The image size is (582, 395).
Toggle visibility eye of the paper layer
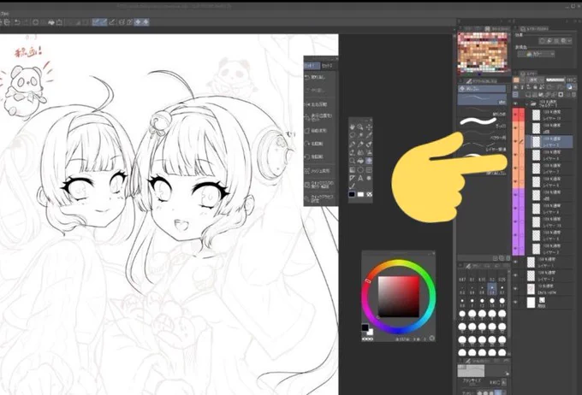click(x=515, y=303)
